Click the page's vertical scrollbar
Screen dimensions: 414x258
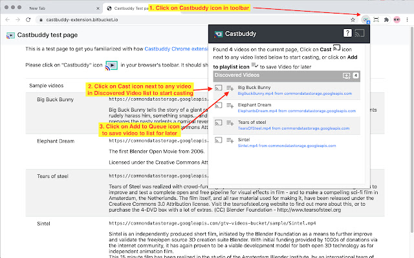coord(412,129)
